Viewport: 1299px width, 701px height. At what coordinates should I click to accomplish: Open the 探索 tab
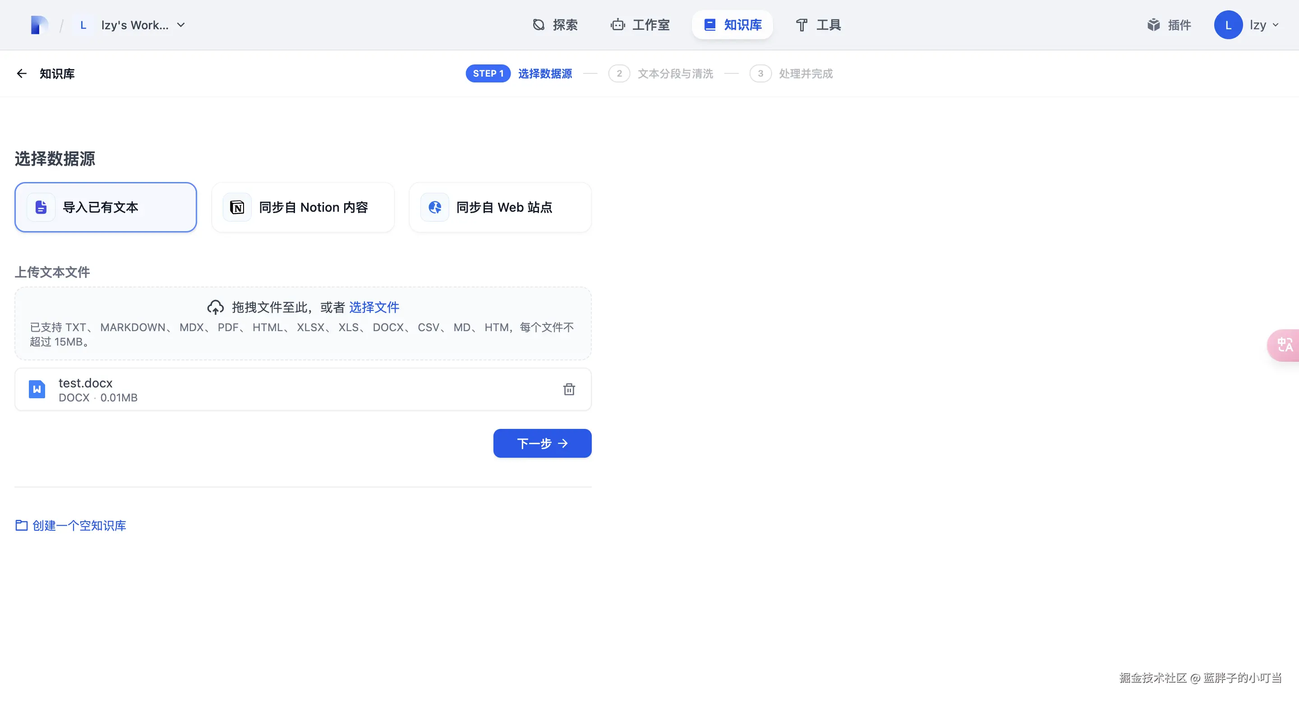pyautogui.click(x=555, y=25)
